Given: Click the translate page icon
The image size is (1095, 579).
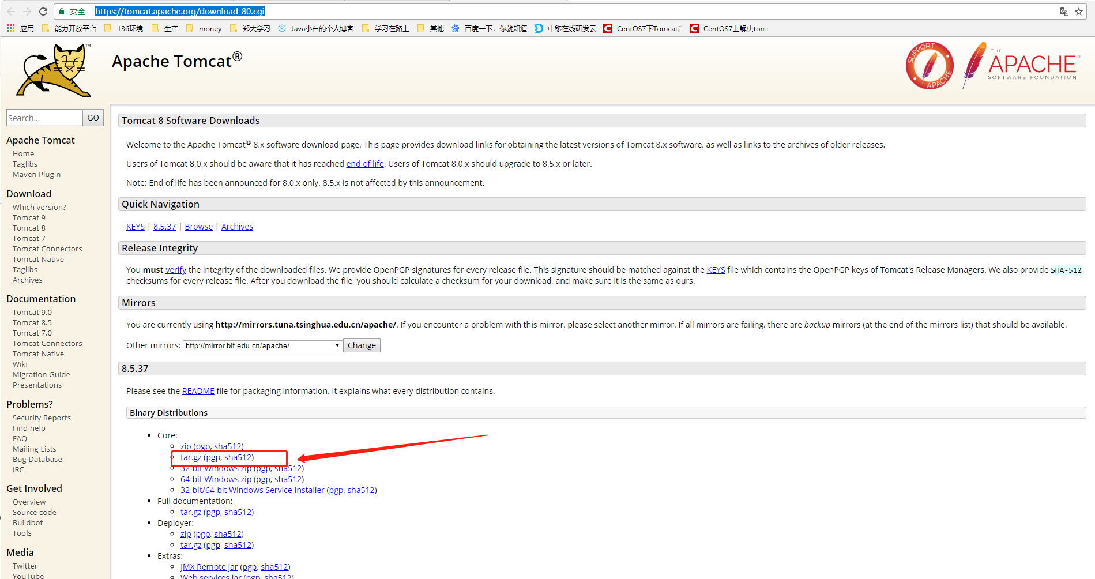Looking at the screenshot, I should click(x=1064, y=12).
